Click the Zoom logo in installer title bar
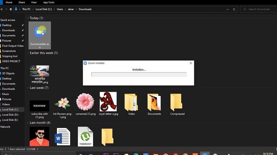Image resolution: width=277 pixels, height=155 pixels. (x=85, y=63)
